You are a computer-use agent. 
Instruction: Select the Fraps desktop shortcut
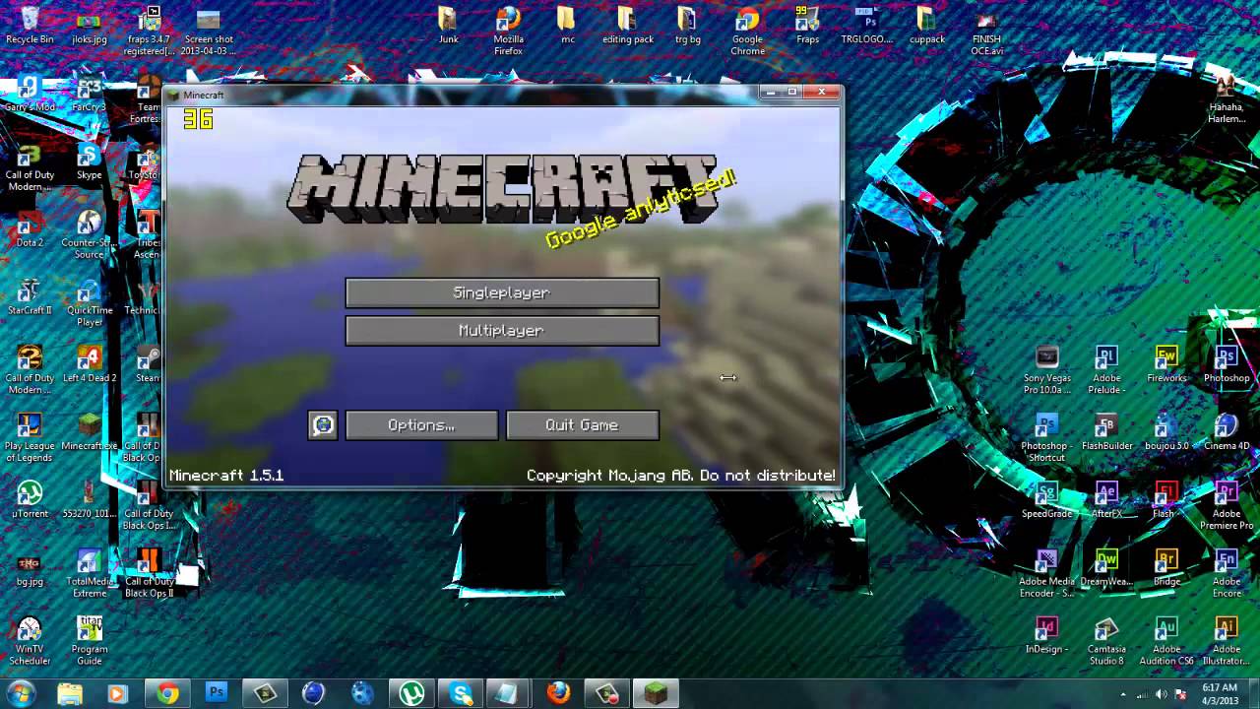pyautogui.click(x=807, y=26)
